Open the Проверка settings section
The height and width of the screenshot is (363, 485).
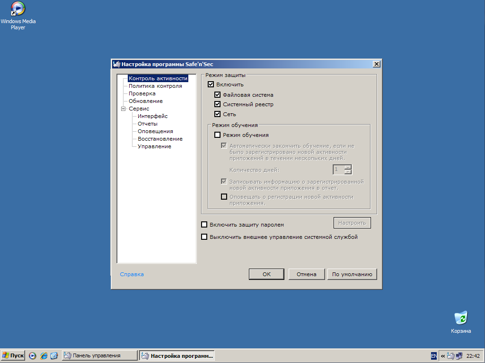point(142,93)
